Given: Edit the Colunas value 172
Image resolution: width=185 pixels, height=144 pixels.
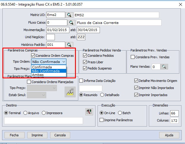Looking at the screenshot, I should tap(174, 120).
